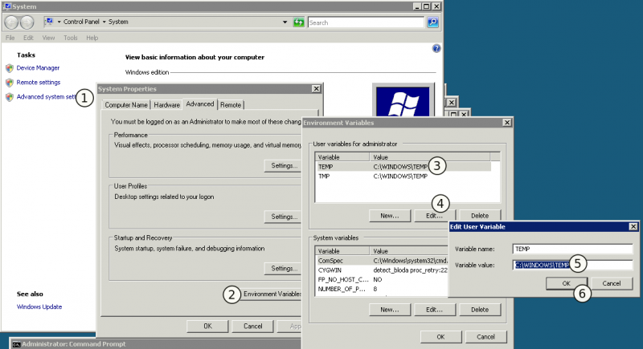Image resolution: width=643 pixels, height=349 pixels.
Task: Click OK in Edit User Variable dialog
Action: pyautogui.click(x=567, y=283)
